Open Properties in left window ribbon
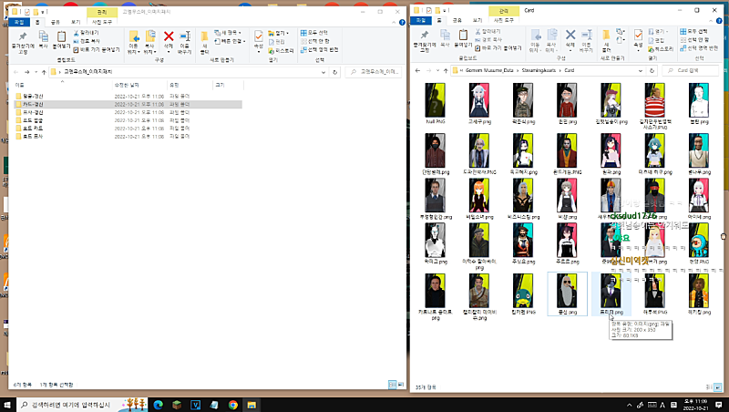Screen dimensions: 729x412 pyautogui.click(x=259, y=41)
